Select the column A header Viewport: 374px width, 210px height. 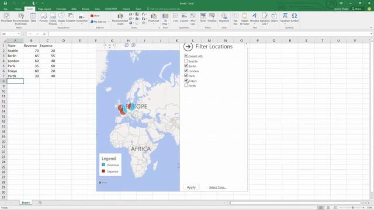click(15, 41)
